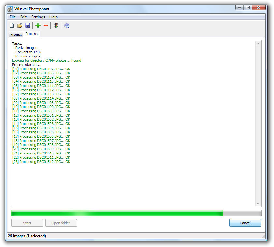The image size is (274, 247).
Task: Click the Open folder button
Action: coord(61,223)
